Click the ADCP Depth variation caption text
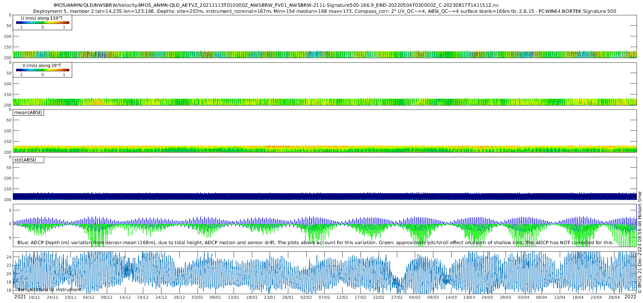This screenshot has height=303, width=643. [x=315, y=243]
